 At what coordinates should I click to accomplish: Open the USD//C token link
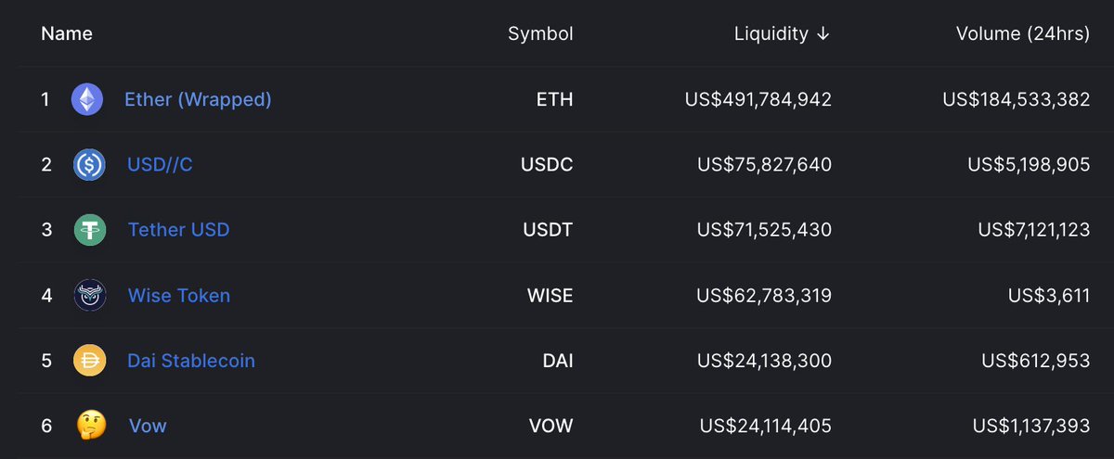pyautogui.click(x=160, y=165)
